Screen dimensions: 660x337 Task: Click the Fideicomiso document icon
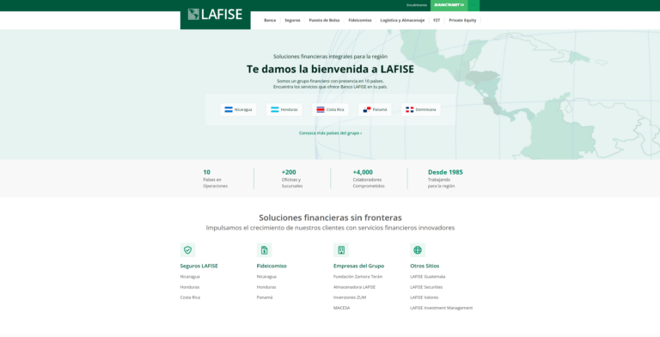[265, 250]
